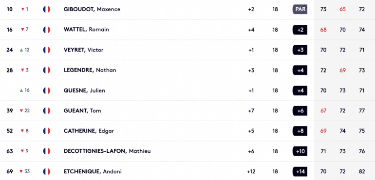Click the French flag beside GIBOUDOT
The image size is (375, 180).
coord(47,9)
